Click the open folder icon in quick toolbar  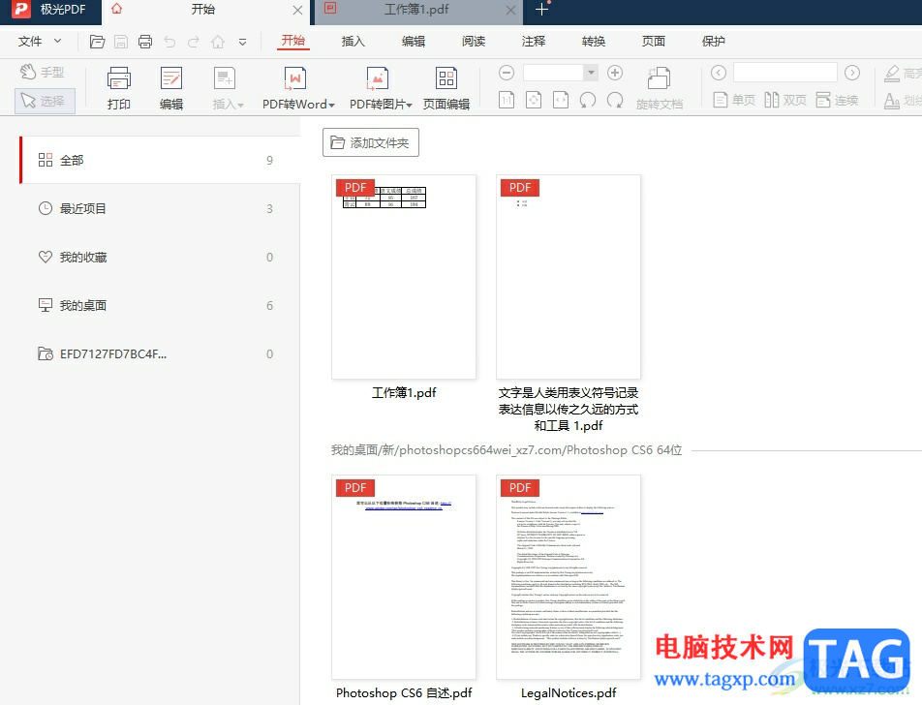[97, 42]
